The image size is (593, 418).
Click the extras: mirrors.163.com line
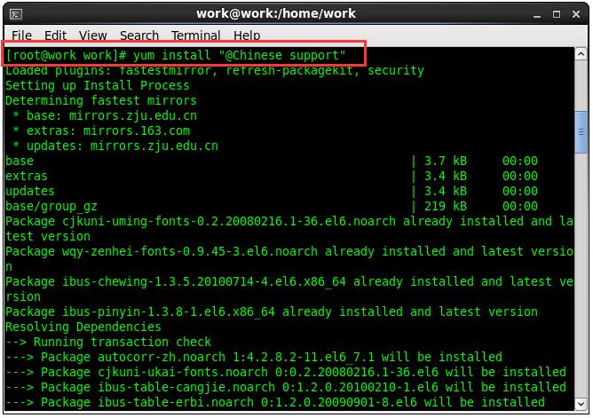[x=101, y=131]
